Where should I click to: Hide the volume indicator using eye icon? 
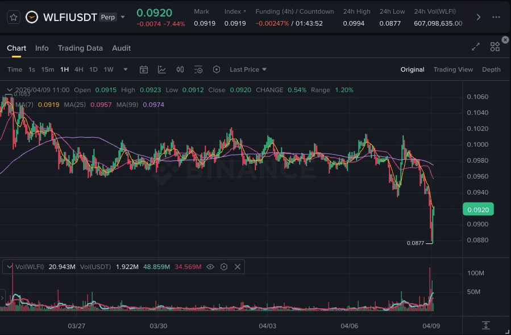pyautogui.click(x=210, y=267)
